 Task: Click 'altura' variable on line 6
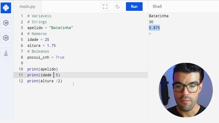[34, 45]
